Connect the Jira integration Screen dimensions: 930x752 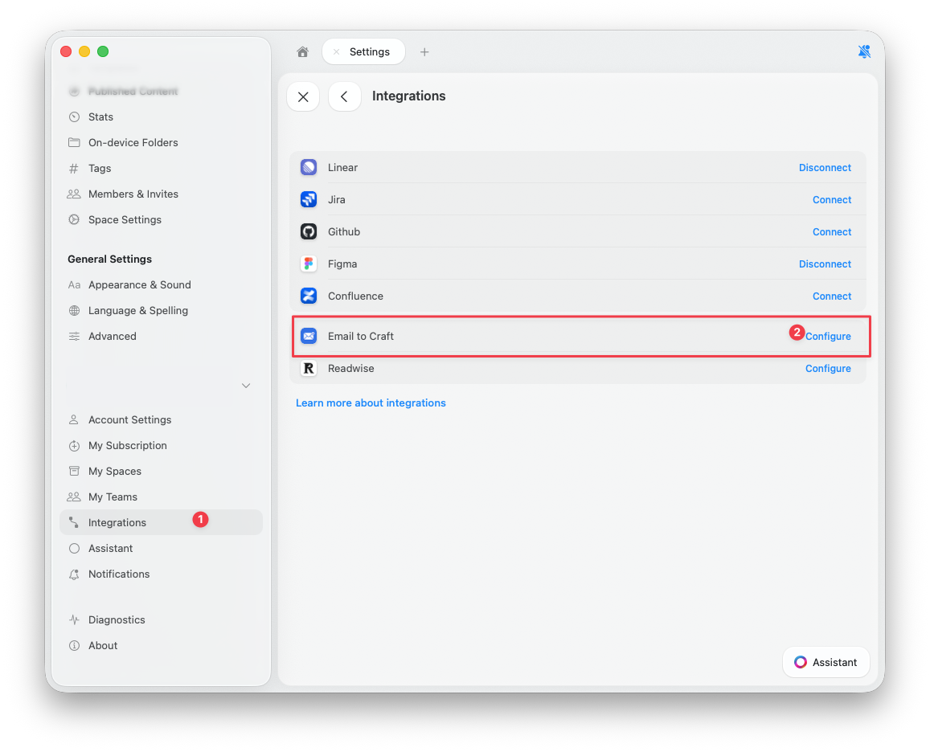tap(832, 200)
